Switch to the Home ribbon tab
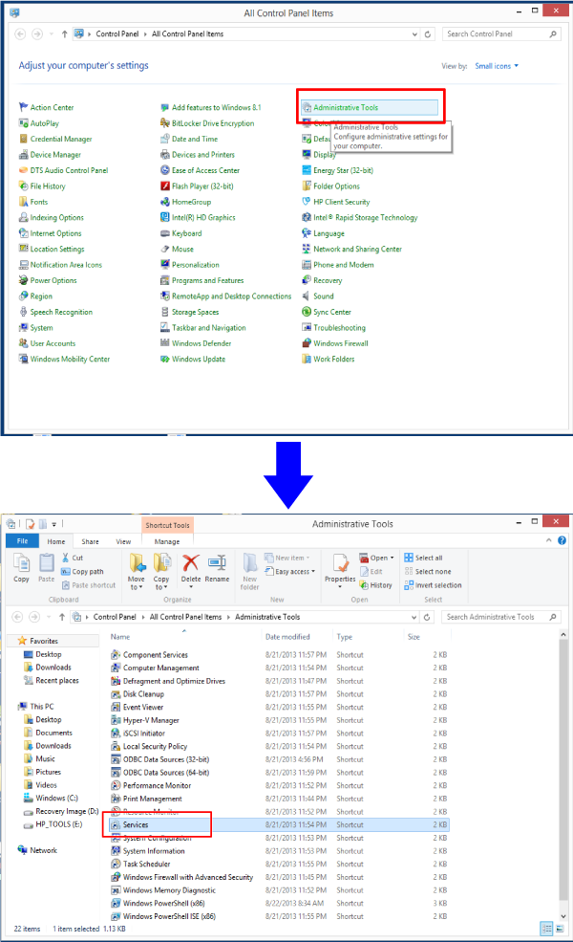This screenshot has height=942, width=573. coord(56,542)
